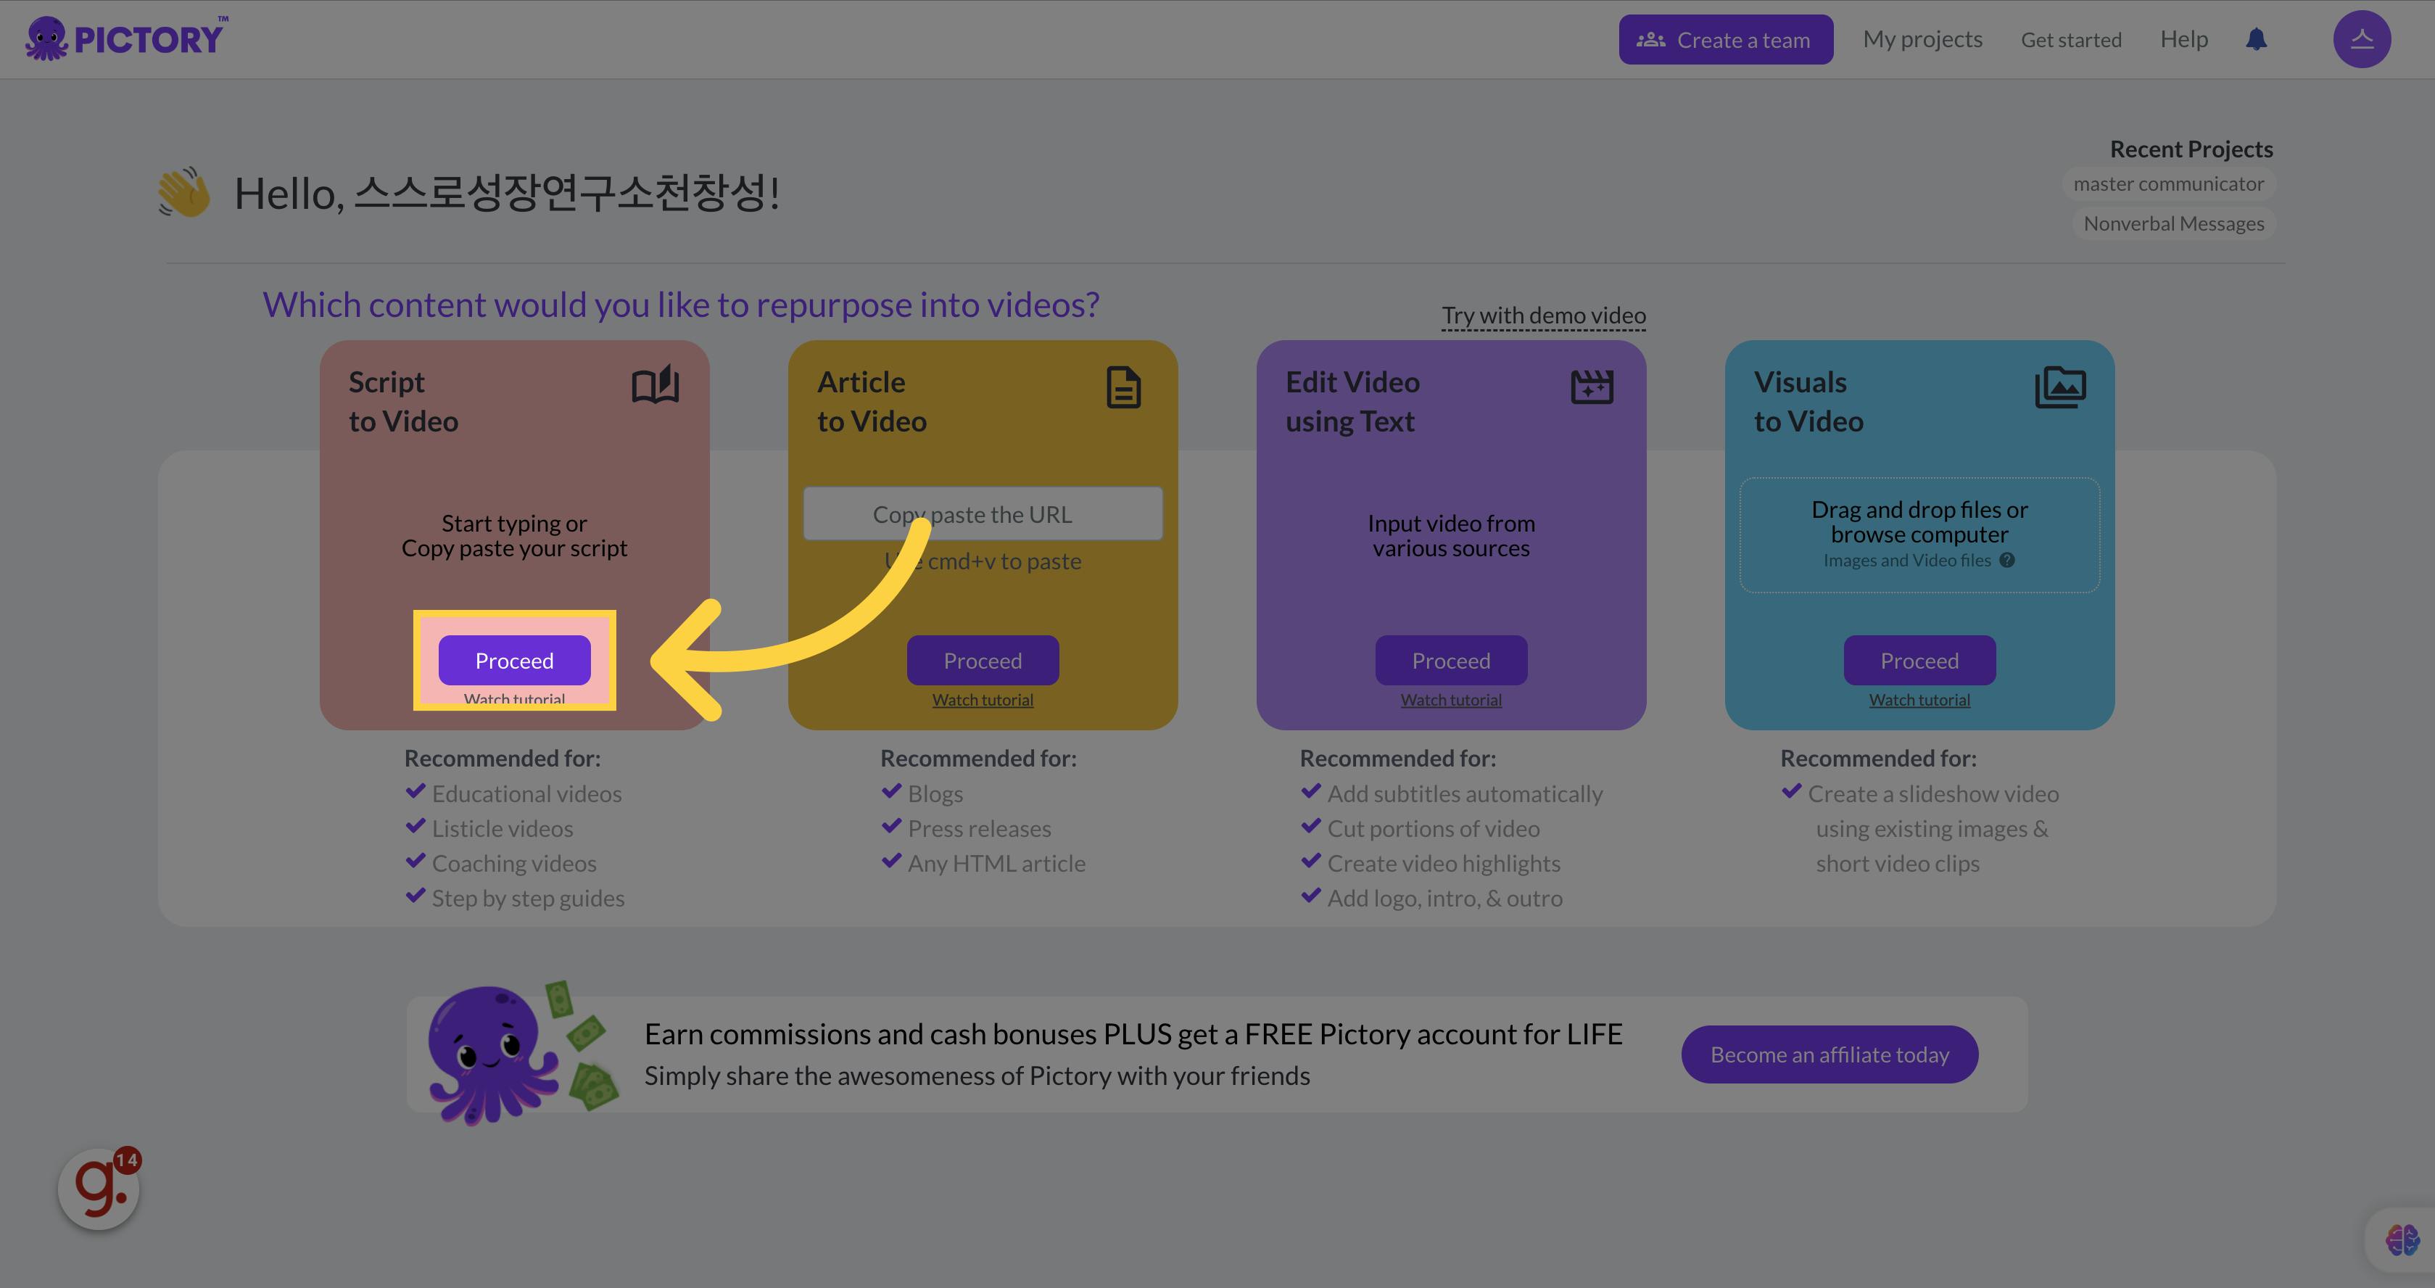2435x1288 pixels.
Task: Click the Input video from various sources text
Action: point(1451,535)
